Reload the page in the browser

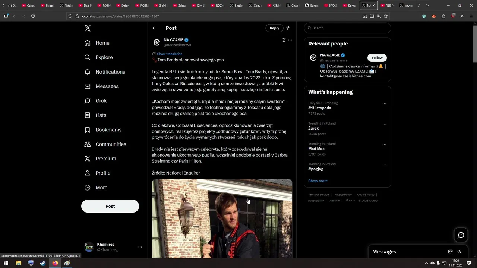pyautogui.click(x=33, y=16)
